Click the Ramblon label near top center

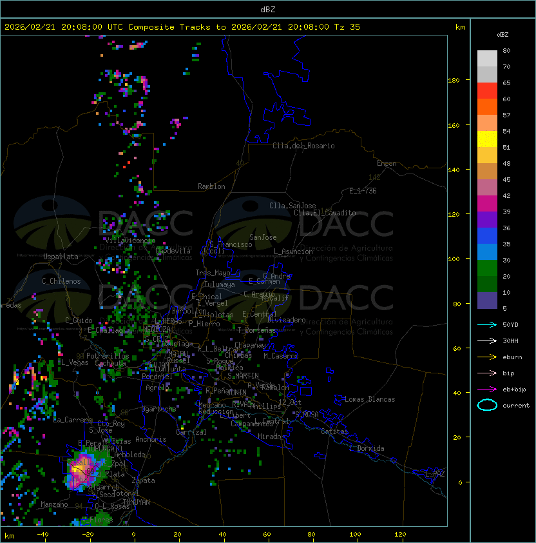pyautogui.click(x=211, y=186)
